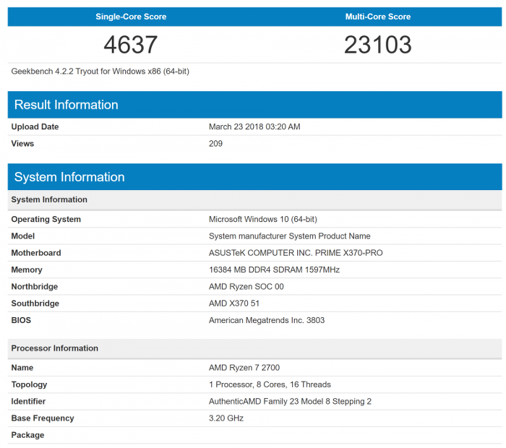Click the Multi-Core Score heading
Screen dimensions: 506x448
[378, 17]
